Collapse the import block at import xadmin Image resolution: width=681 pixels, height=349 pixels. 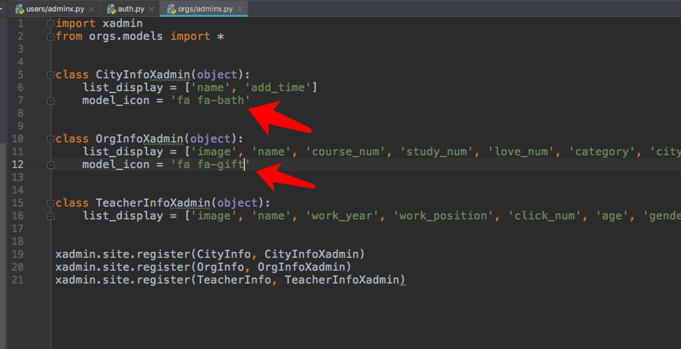[51, 24]
